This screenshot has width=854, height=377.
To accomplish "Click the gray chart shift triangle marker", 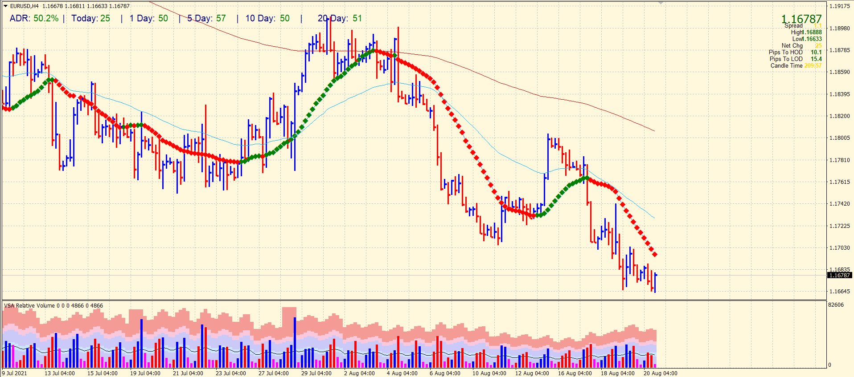I will [661, 3].
